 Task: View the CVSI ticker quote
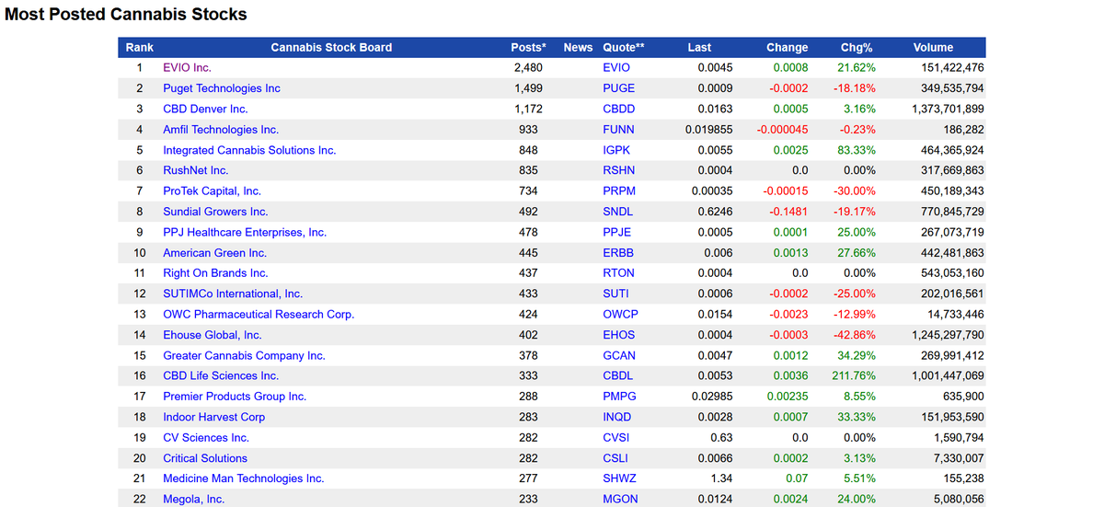click(x=616, y=438)
